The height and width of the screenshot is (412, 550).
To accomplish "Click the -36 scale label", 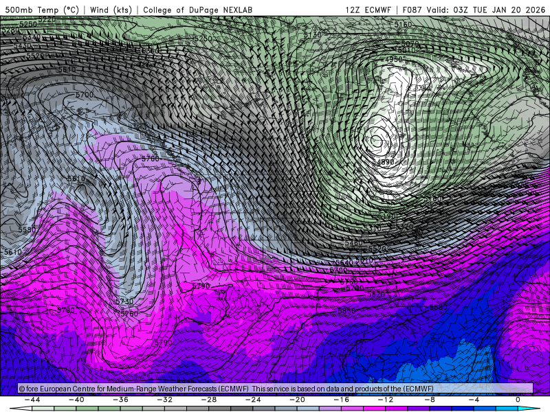I will (x=121, y=400).
